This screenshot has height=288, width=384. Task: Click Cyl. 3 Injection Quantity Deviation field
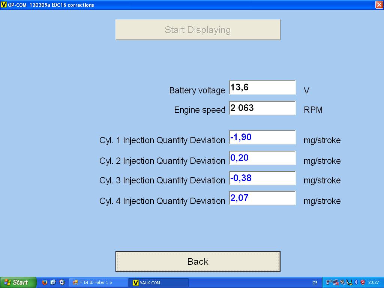(262, 178)
